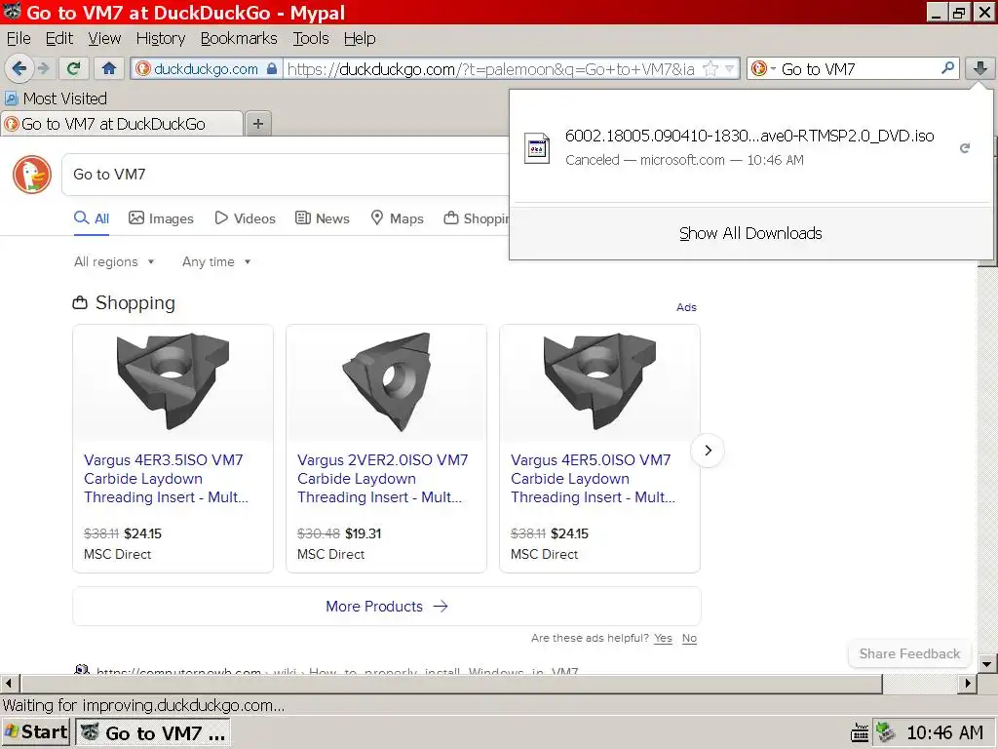Screen dimensions: 998x749
Task: Open the View menu
Action: click(104, 38)
